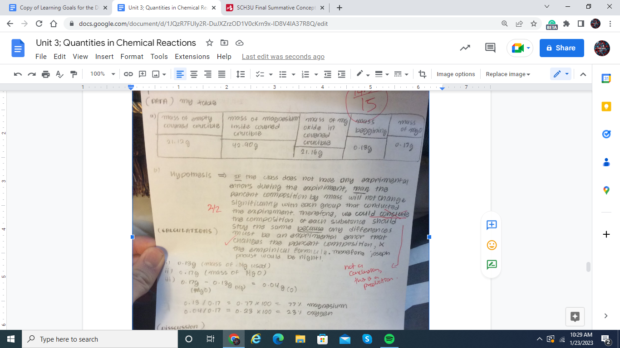Open Spotify from the taskbar
Screen dimensions: 620x348
click(389, 339)
